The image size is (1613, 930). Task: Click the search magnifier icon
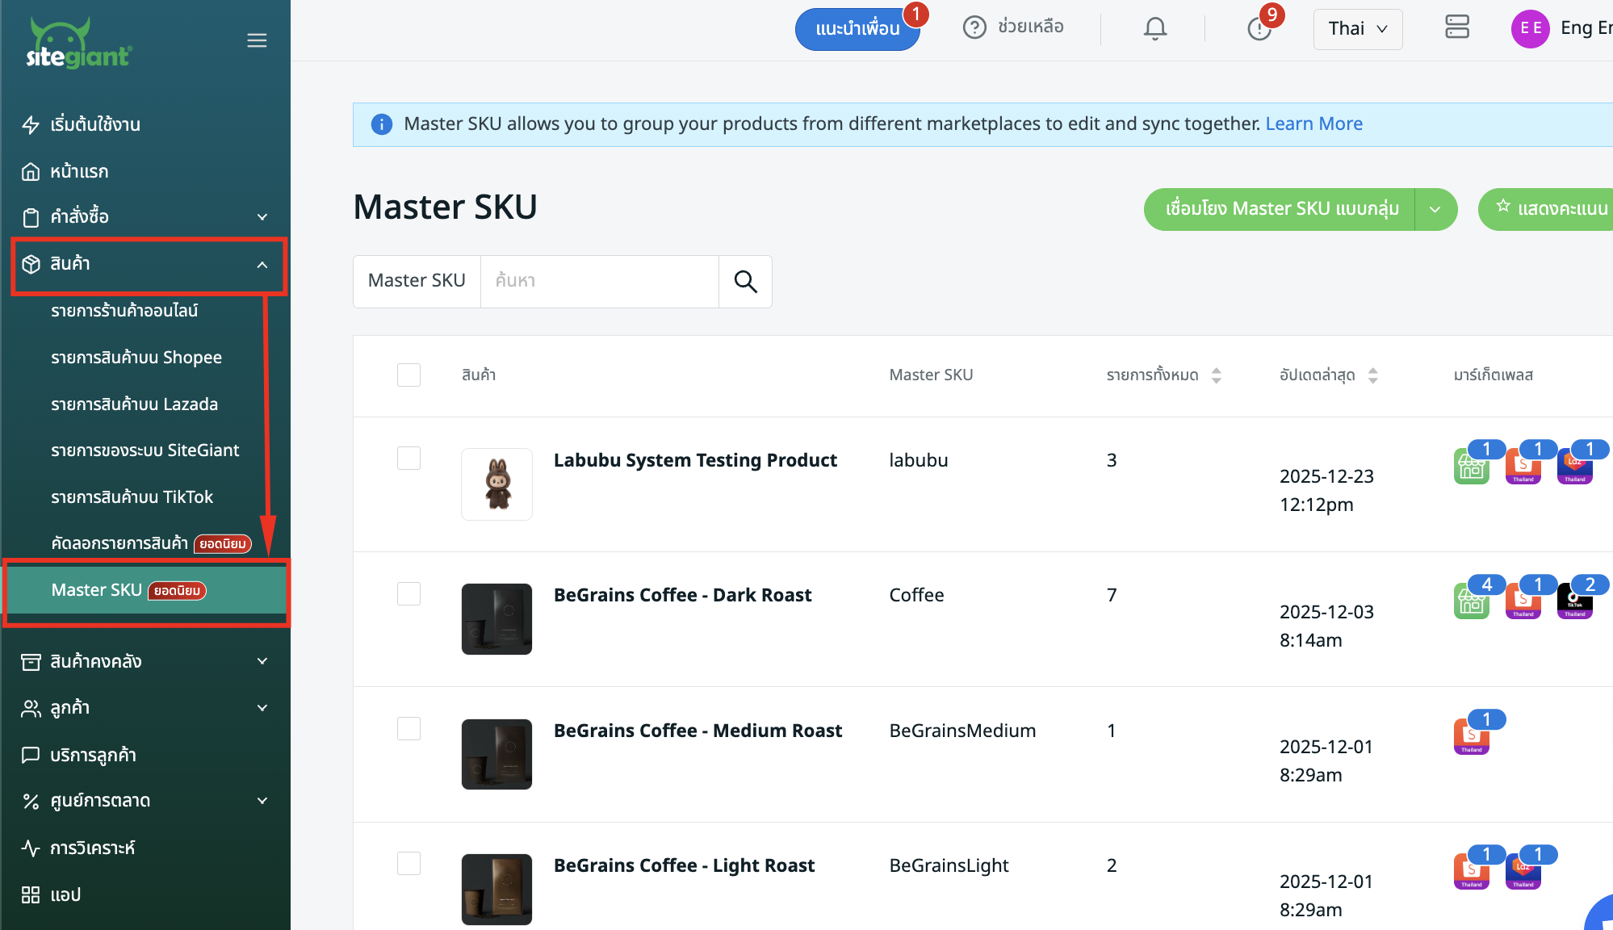pos(745,282)
